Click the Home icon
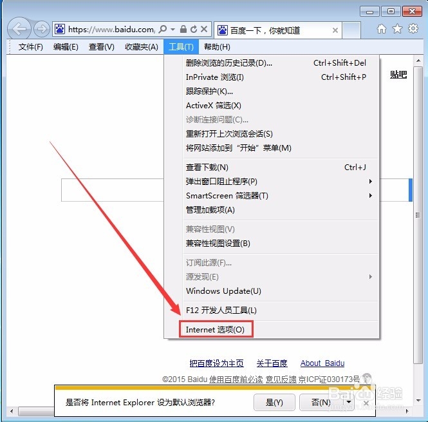Image resolution: width=428 pixels, height=422 pixels. click(382, 29)
